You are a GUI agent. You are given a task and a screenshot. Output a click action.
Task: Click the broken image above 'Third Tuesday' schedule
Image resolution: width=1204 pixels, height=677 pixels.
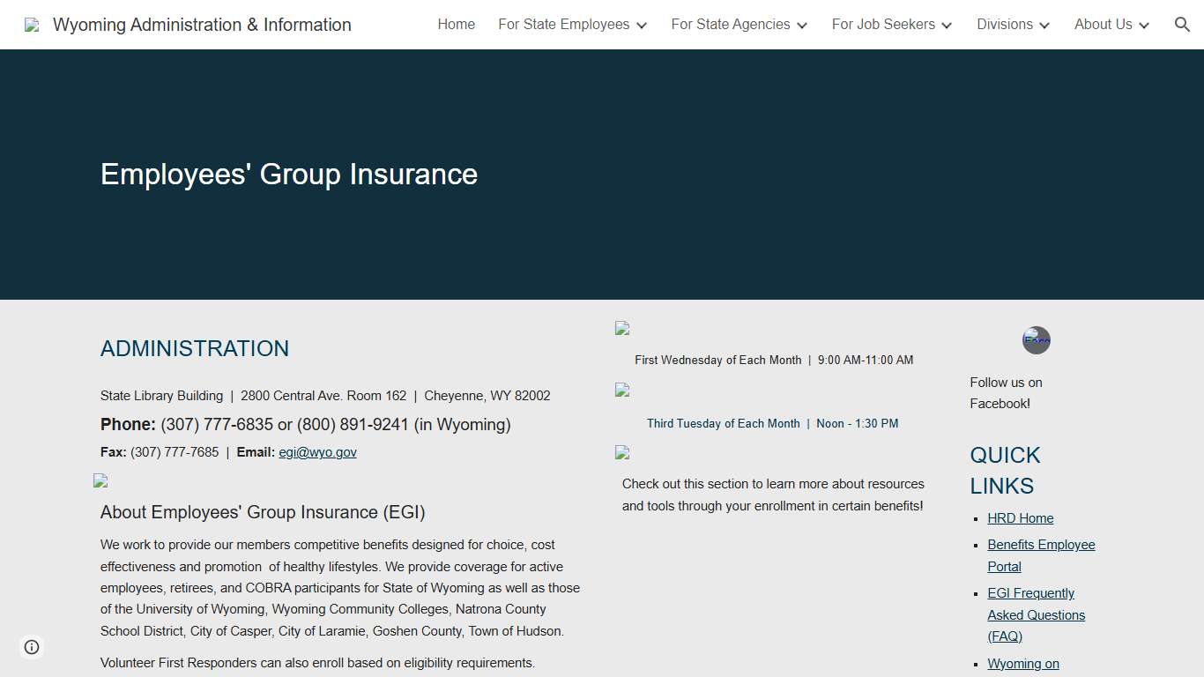point(621,391)
